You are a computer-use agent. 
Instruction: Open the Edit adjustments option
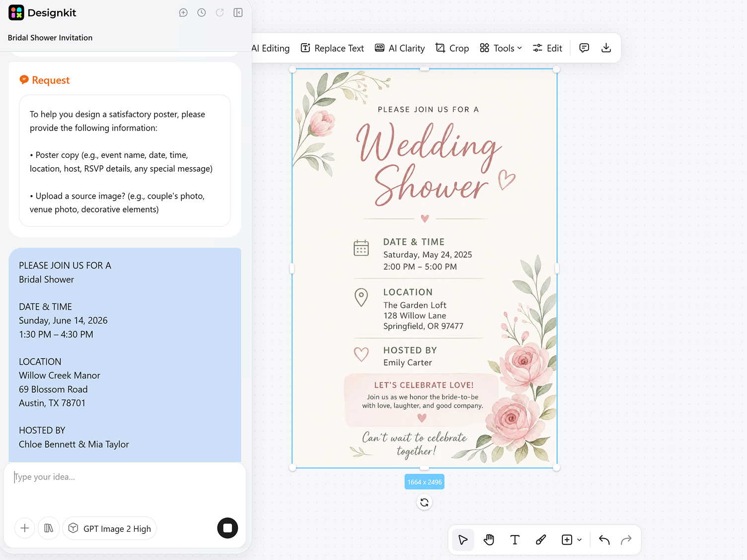tap(547, 48)
